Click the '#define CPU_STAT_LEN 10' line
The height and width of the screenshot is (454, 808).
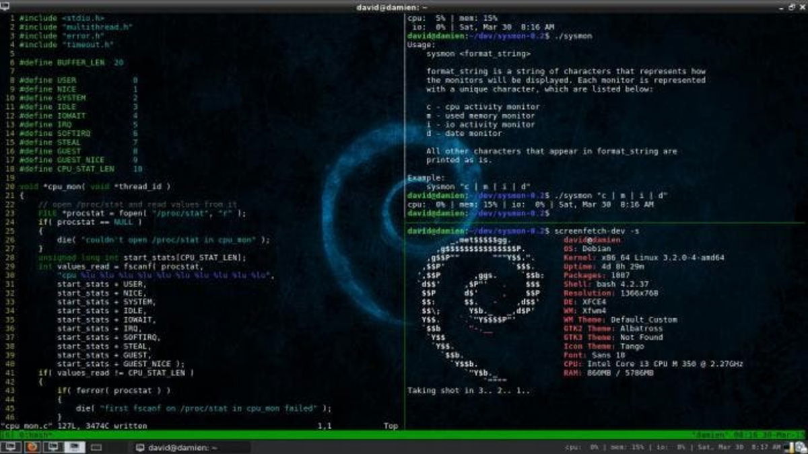[x=80, y=169]
